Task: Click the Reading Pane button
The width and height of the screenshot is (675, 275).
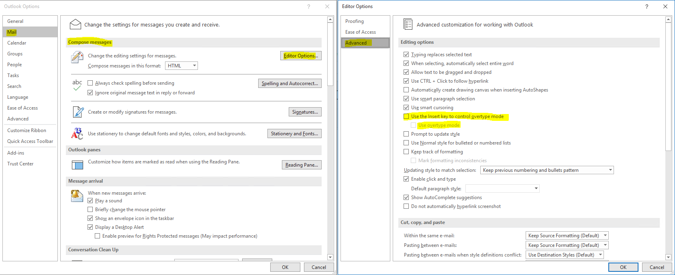Action: coord(302,165)
